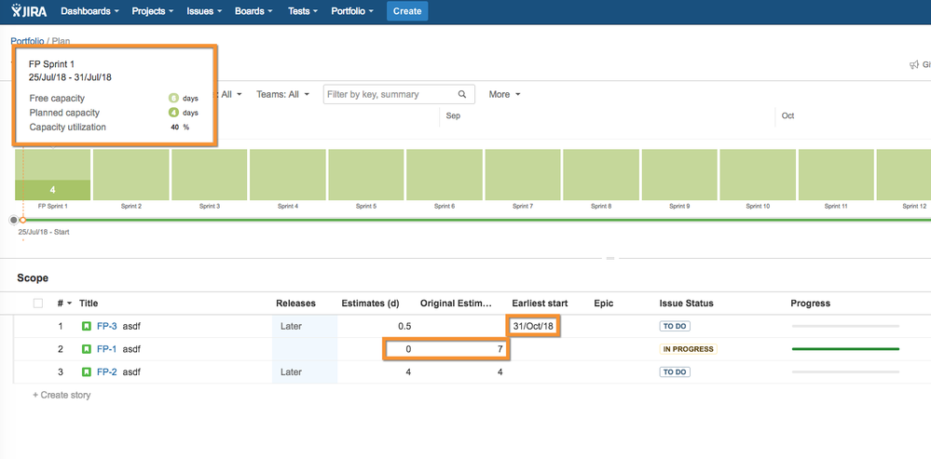Click the Title column header
This screenshot has height=459, width=931.
coord(89,303)
